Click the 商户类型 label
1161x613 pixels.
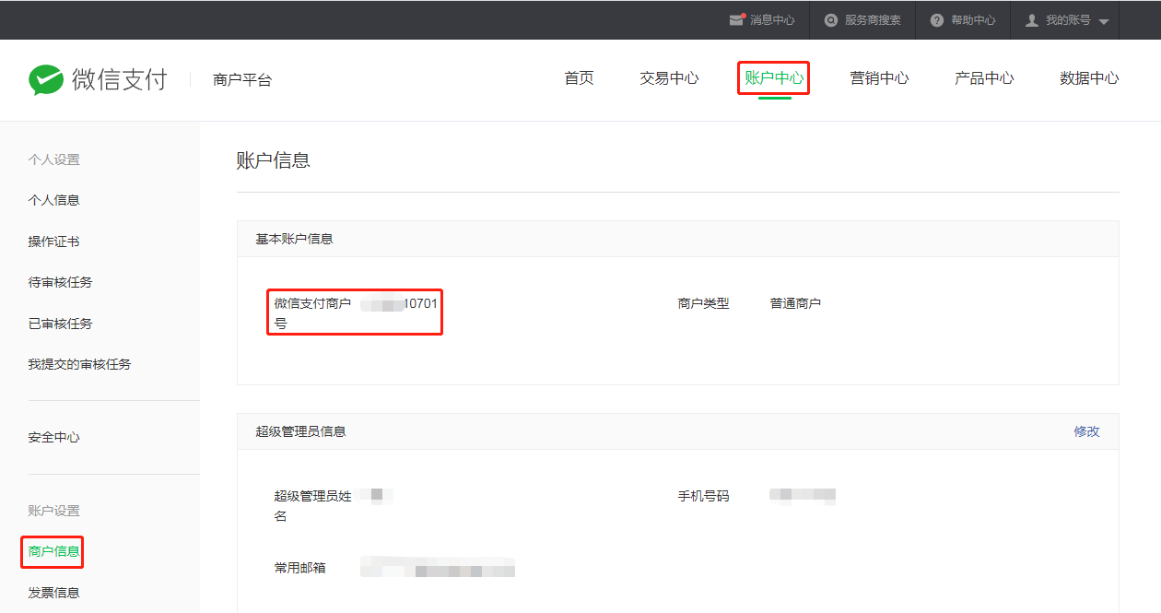point(704,303)
